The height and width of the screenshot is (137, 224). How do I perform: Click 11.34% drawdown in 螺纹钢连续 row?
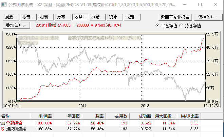point(169,129)
